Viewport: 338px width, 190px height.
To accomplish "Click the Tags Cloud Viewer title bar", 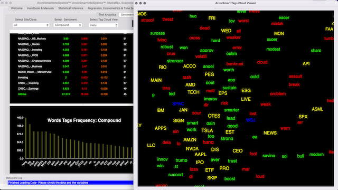I will click(236, 3).
